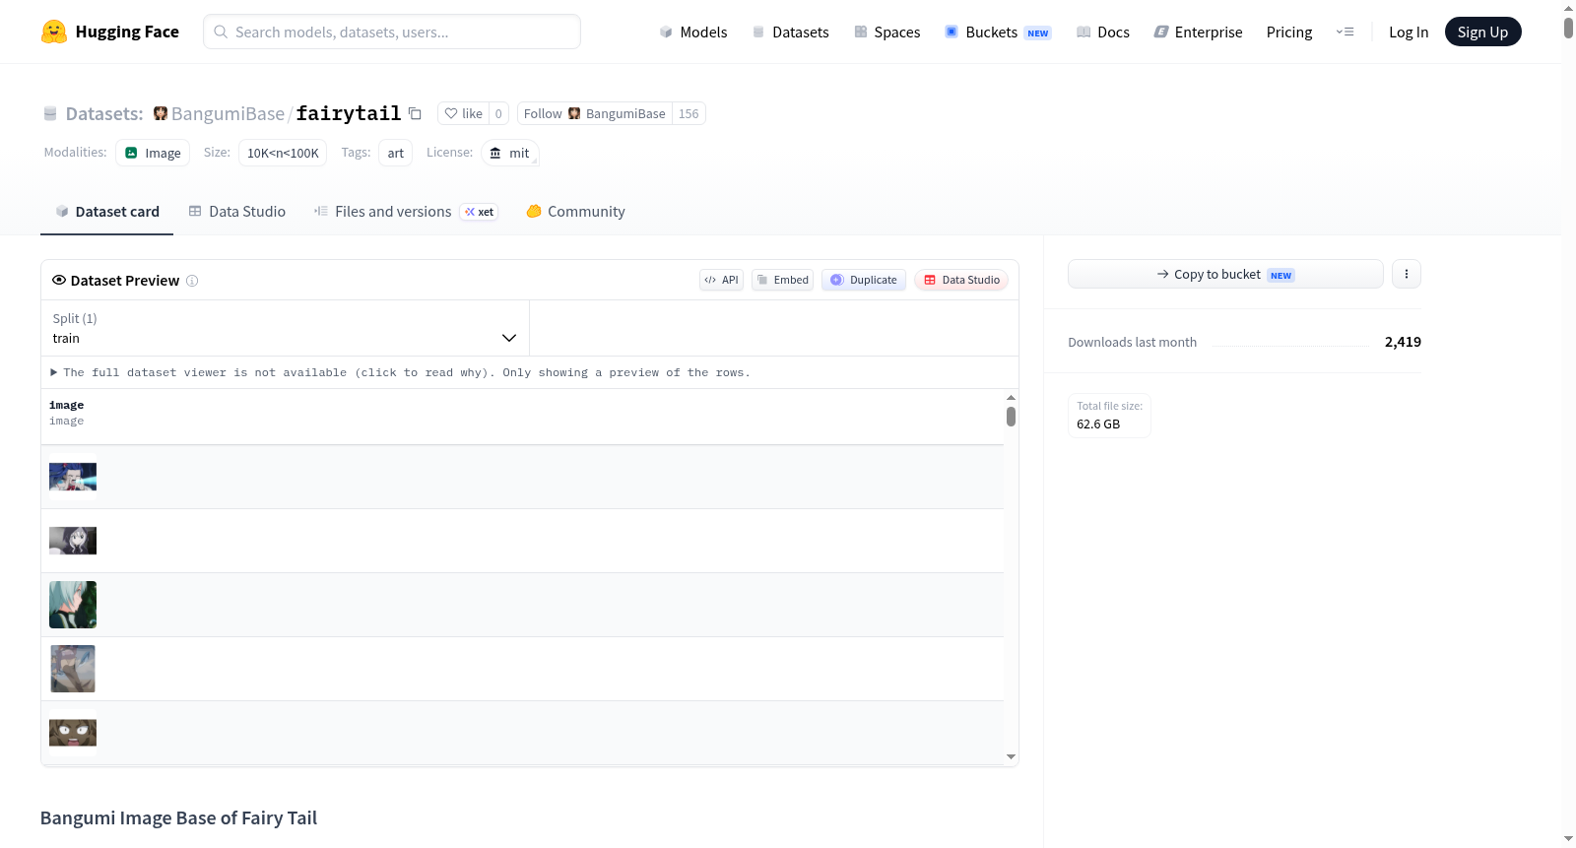This screenshot has height=848, width=1576.
Task: Click the mit license tag
Action: (510, 153)
